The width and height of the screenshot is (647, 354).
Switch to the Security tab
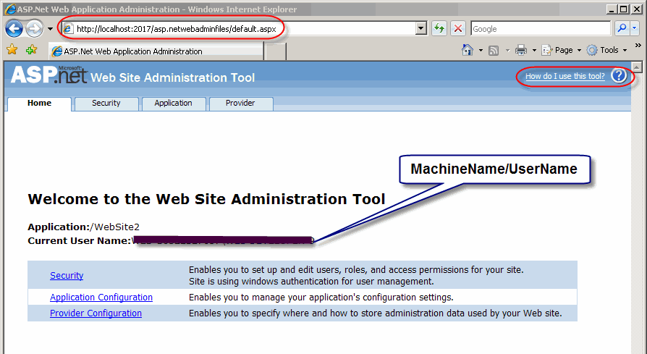pos(106,104)
